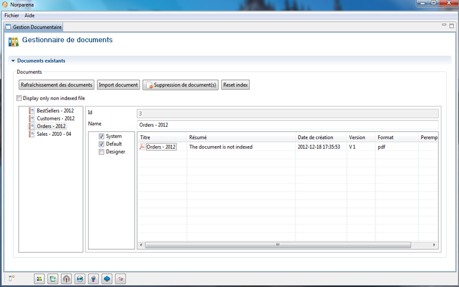Select BestSellers - 2012 in the document tree
The height and width of the screenshot is (287, 459).
(55, 111)
